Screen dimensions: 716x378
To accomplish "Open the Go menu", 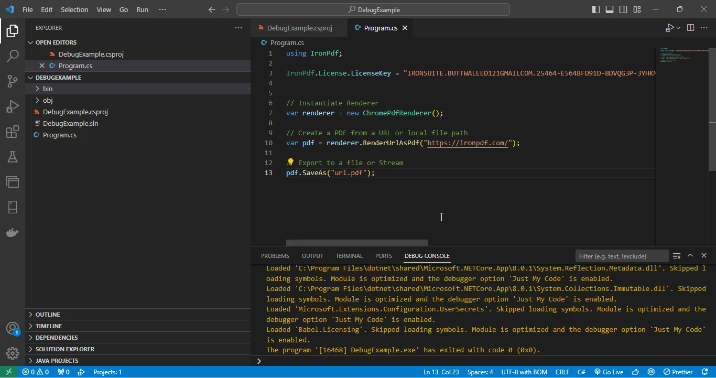I will [124, 9].
